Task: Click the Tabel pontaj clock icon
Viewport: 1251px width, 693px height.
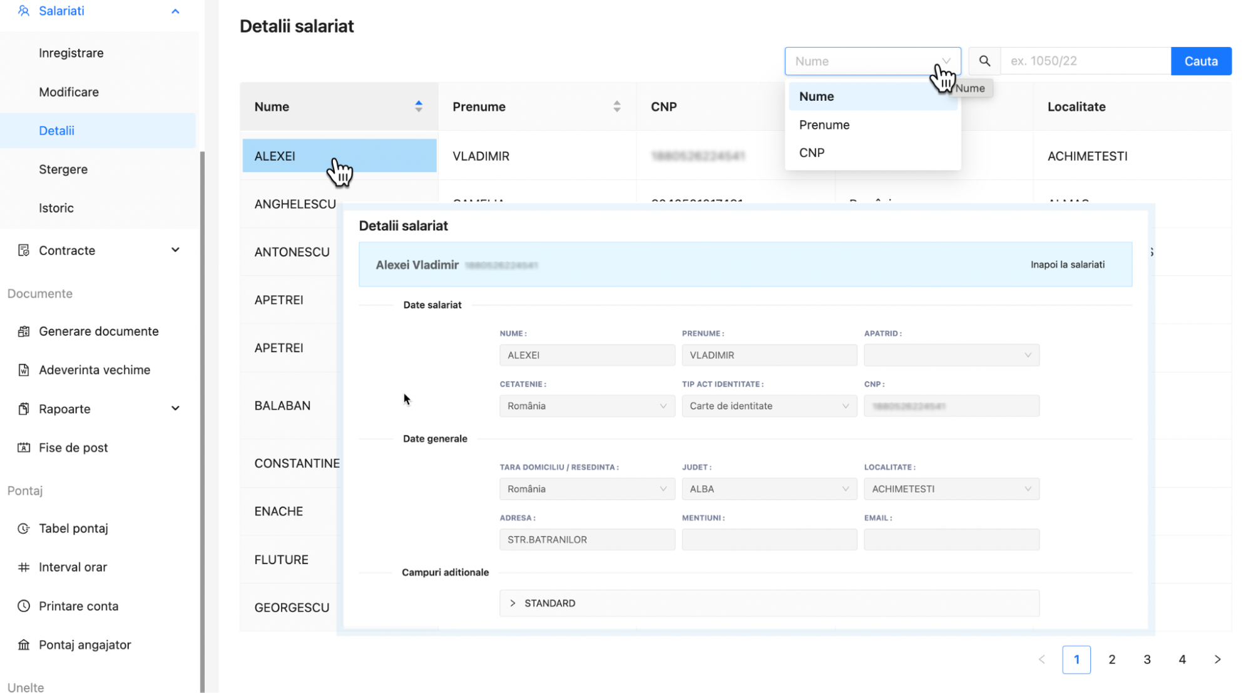Action: tap(24, 529)
